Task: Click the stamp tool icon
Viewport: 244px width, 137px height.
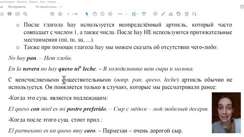Action: click(179, 14)
